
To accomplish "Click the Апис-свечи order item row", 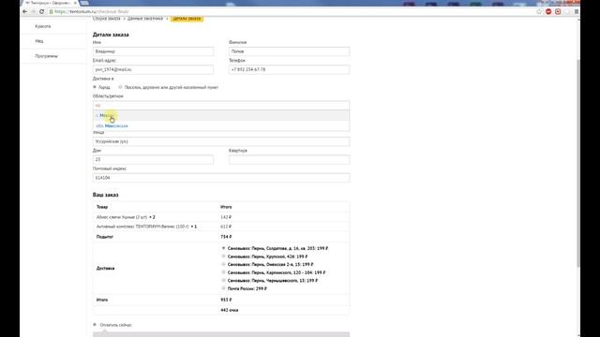I will pos(221,217).
